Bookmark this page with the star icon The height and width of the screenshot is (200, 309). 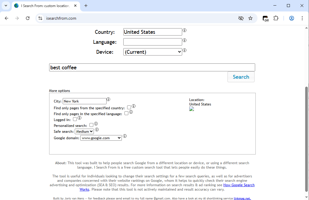click(250, 18)
